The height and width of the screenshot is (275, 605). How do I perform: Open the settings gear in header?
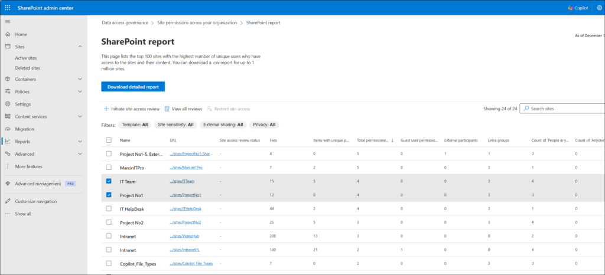pyautogui.click(x=598, y=8)
